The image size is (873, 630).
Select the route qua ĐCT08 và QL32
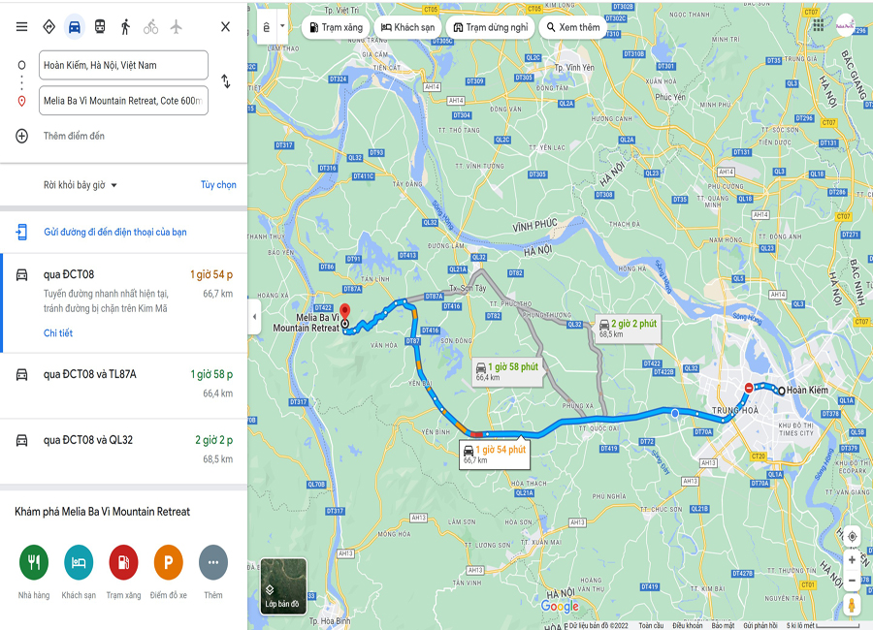123,450
